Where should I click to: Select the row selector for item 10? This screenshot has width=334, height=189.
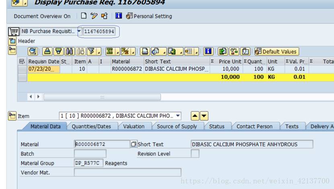pos(22,69)
